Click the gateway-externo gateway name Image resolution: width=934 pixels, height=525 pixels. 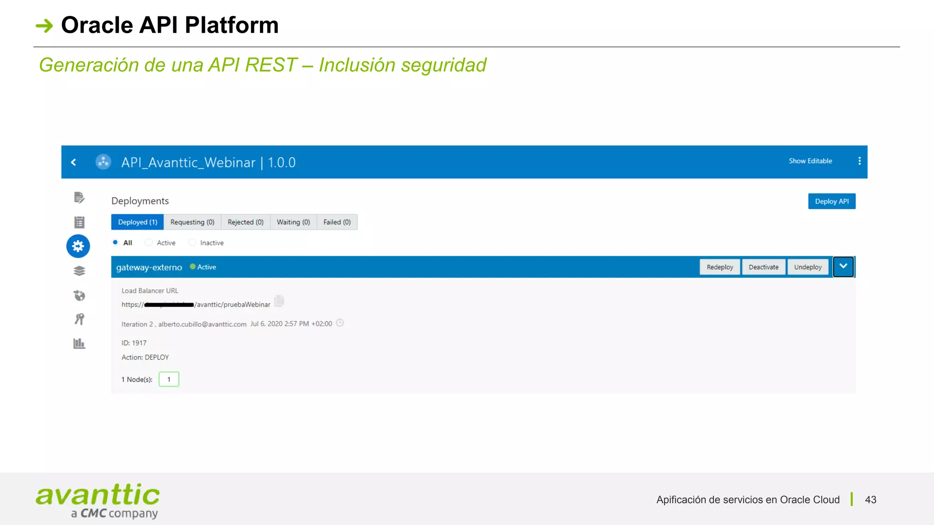pyautogui.click(x=149, y=268)
